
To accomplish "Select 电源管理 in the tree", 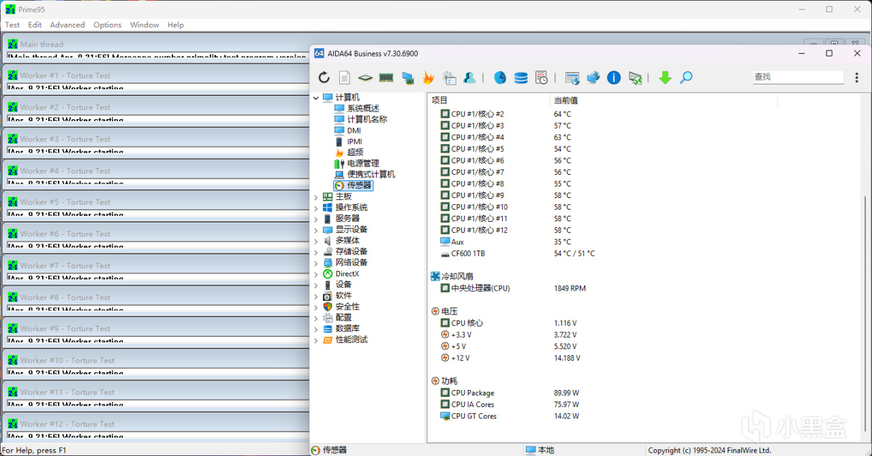I will point(363,163).
